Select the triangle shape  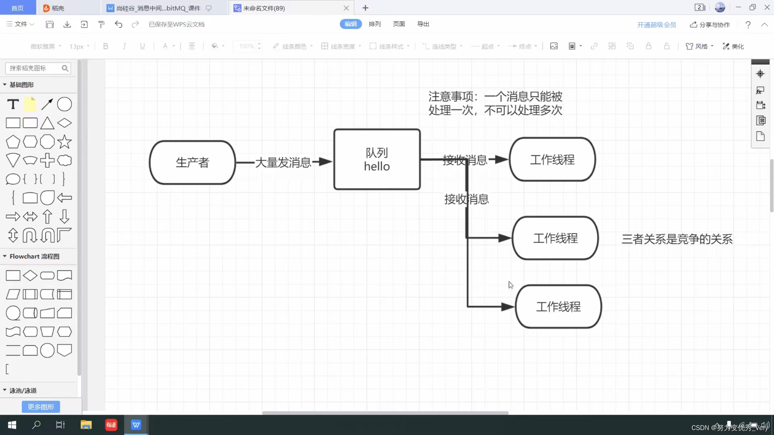pyautogui.click(x=47, y=123)
